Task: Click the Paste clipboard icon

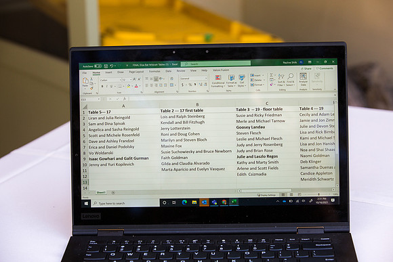Action: click(x=85, y=81)
